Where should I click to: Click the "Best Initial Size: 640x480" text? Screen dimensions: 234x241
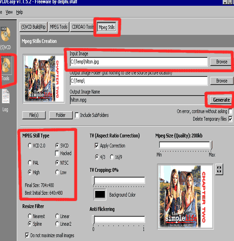[44, 193]
